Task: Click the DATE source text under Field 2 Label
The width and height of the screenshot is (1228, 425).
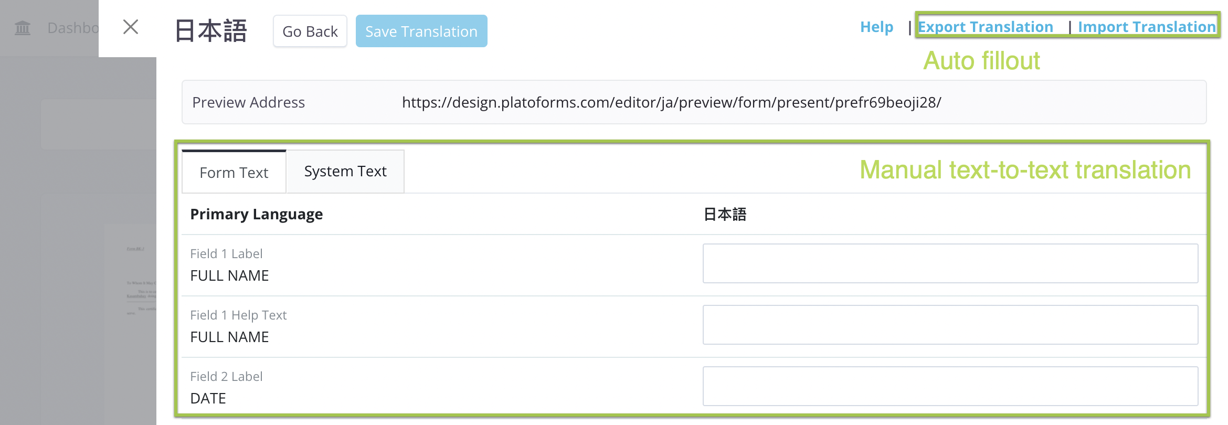Action: pos(208,398)
